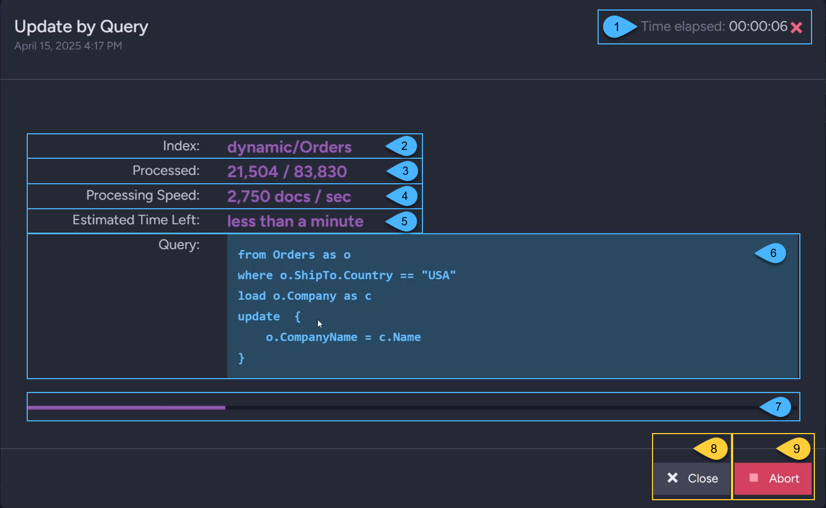Click the X icon on Close button

coord(673,477)
